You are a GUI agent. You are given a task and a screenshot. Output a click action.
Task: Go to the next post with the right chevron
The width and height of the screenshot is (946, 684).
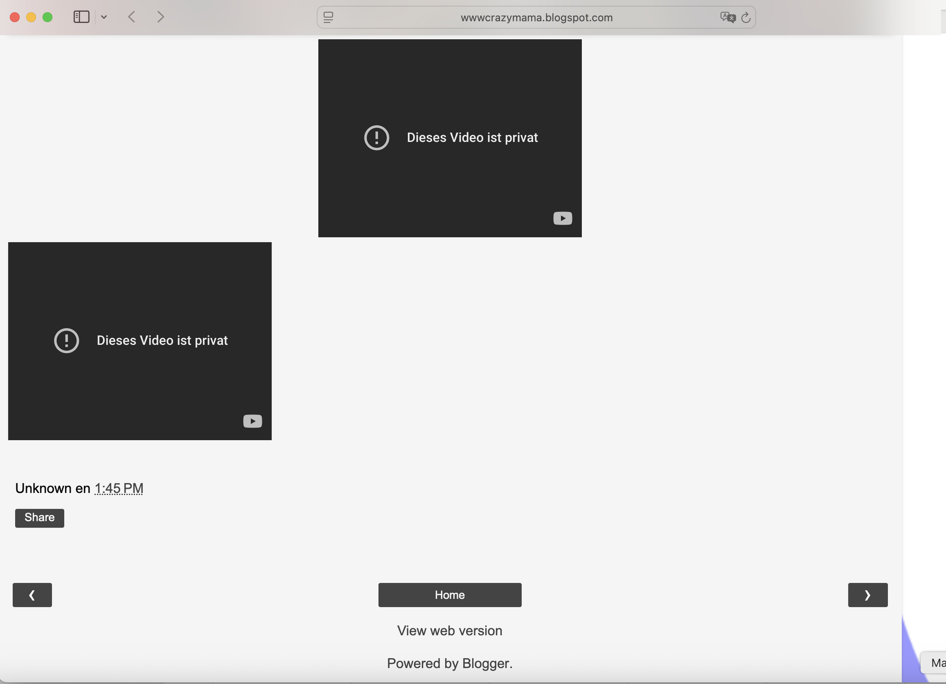[x=867, y=595]
